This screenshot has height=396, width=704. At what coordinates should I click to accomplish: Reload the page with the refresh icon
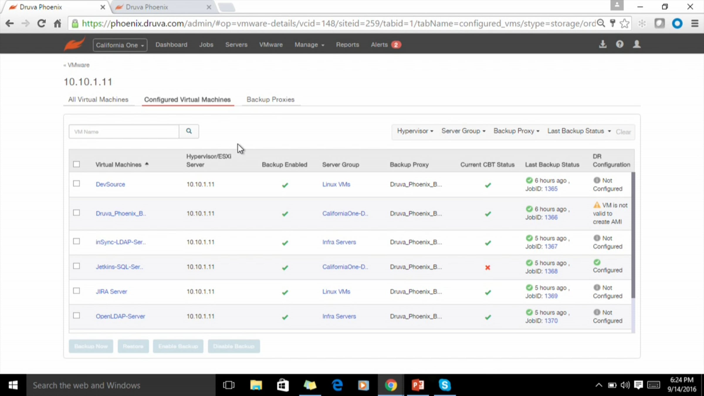41,23
